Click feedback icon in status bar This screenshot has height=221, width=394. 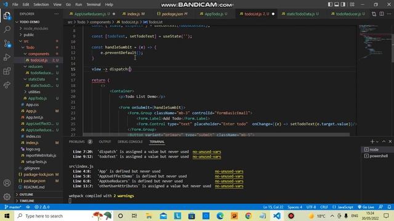coord(381,207)
